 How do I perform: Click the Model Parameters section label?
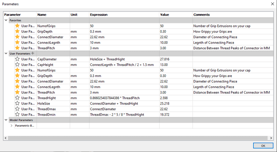(21, 120)
